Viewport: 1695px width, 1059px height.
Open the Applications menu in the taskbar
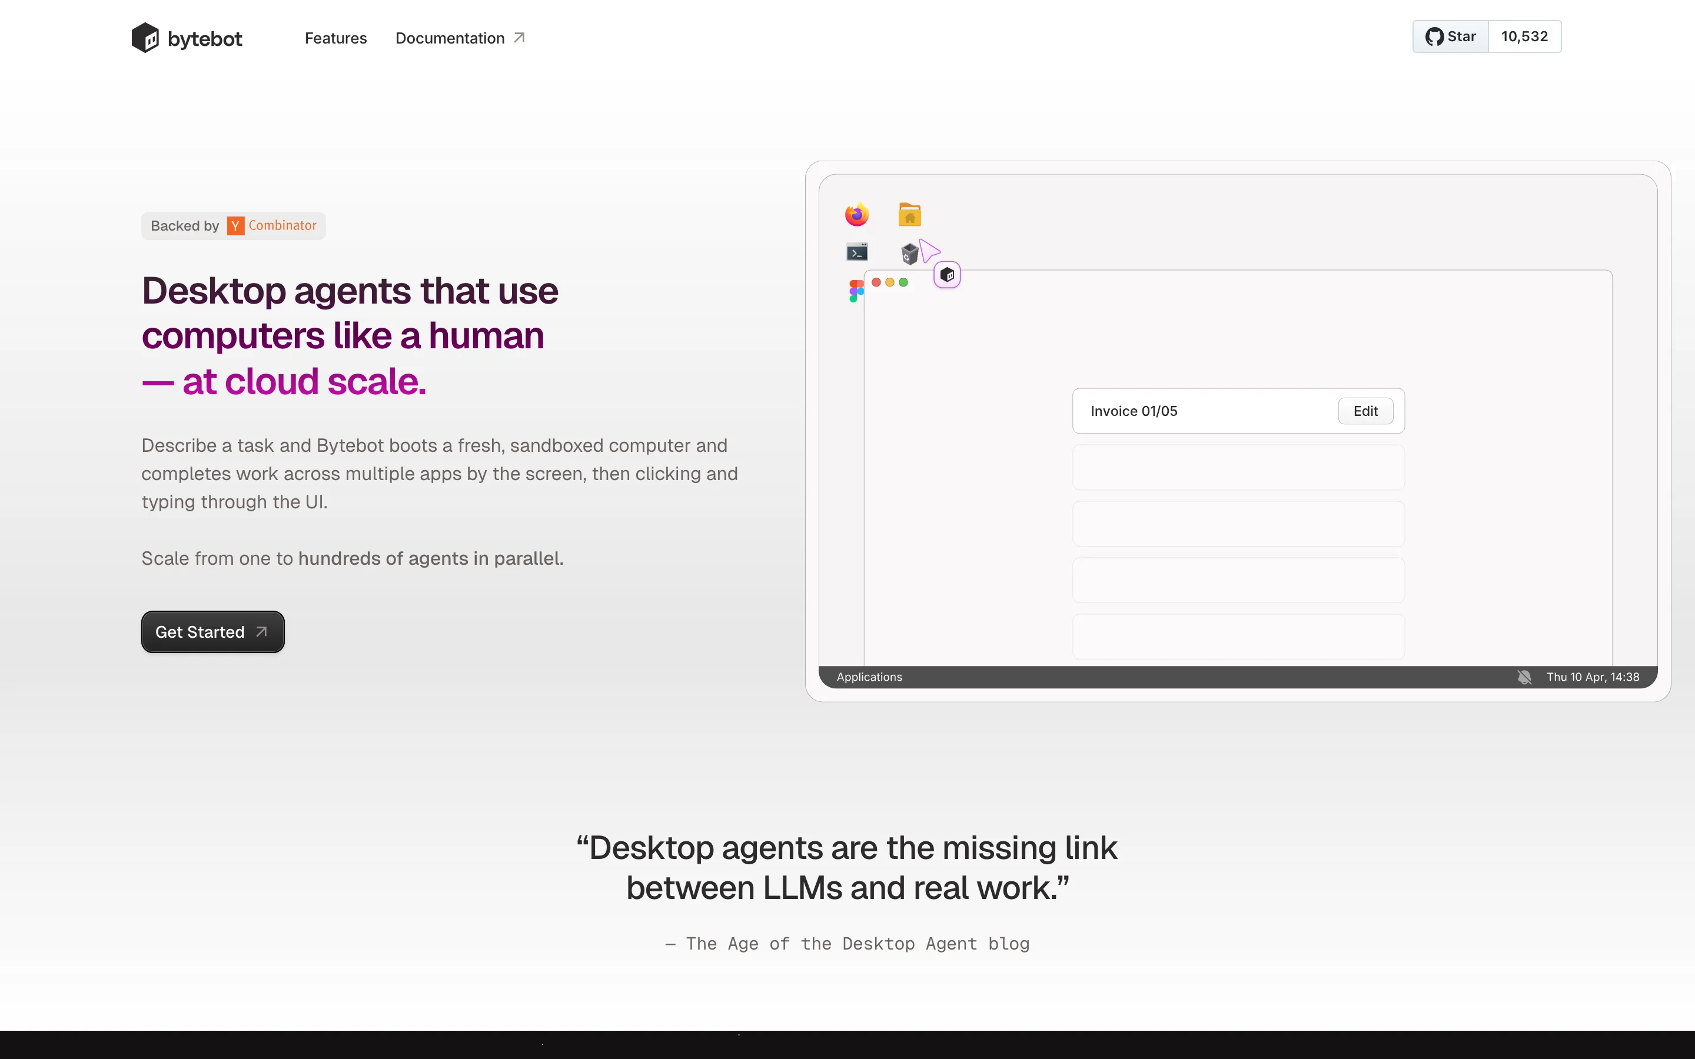(x=869, y=677)
